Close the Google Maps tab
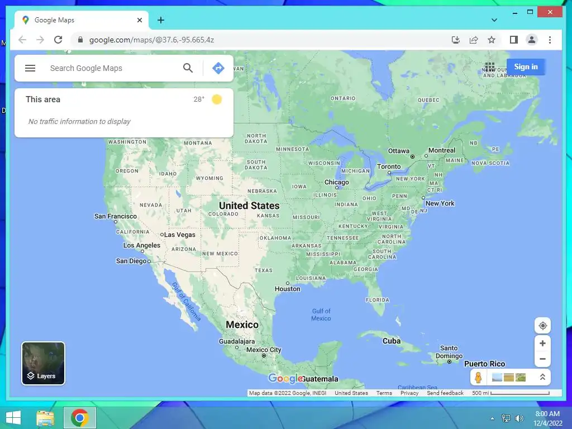Image resolution: width=572 pixels, height=429 pixels. pos(139,20)
